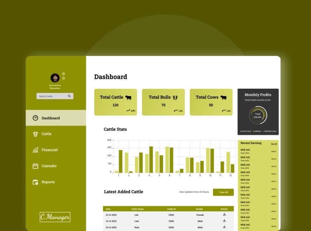Select the Lalu row in cattle table
This screenshot has width=311, height=231.
pos(167,221)
